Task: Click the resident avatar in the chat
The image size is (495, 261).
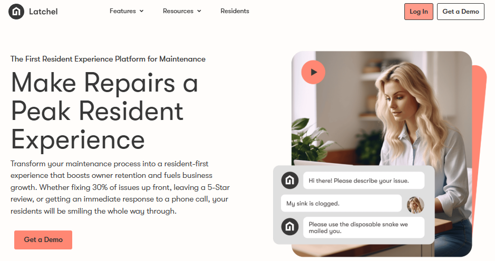Action: [x=415, y=205]
